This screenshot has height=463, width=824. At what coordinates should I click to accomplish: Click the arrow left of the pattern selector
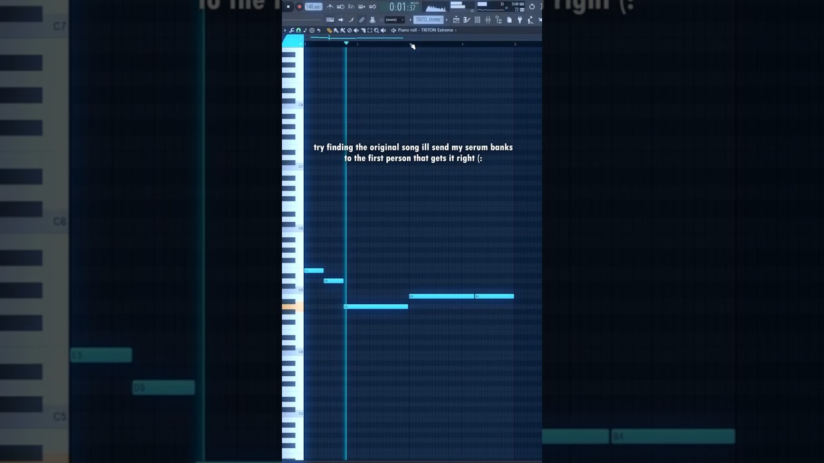click(410, 20)
